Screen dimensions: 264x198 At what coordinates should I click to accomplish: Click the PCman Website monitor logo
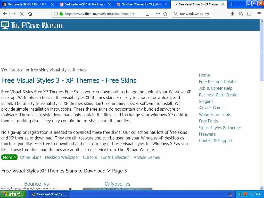[5, 25]
